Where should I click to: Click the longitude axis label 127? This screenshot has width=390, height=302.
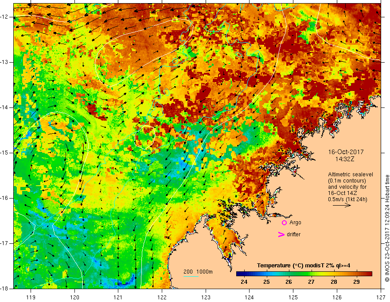click(381, 297)
